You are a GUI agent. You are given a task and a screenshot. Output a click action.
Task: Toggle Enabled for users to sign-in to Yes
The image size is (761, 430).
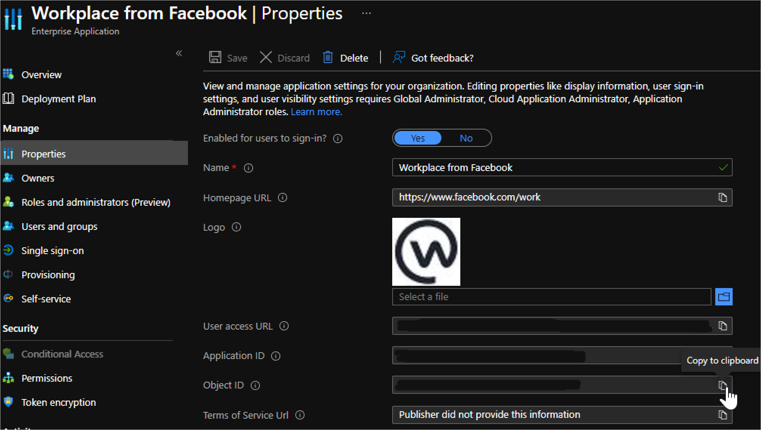click(x=417, y=138)
